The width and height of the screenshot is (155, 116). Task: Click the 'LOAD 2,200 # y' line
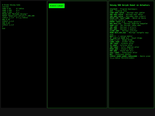[11, 12]
